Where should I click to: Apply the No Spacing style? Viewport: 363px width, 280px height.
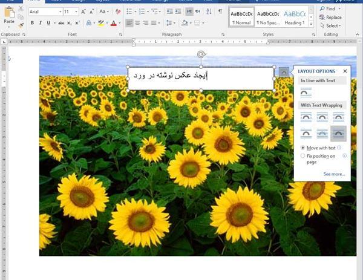click(268, 18)
